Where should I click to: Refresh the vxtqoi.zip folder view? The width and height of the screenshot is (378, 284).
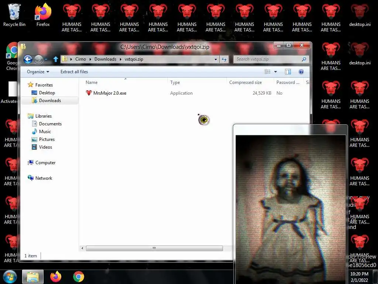224,59
